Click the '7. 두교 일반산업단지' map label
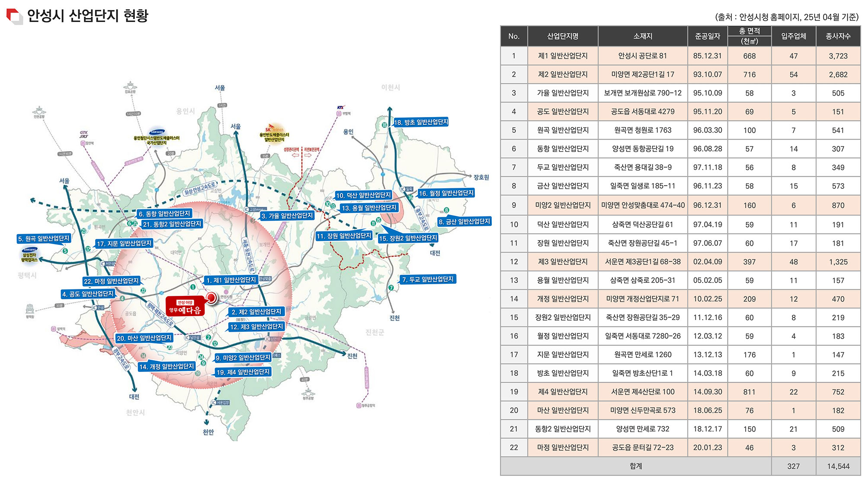The width and height of the screenshot is (865, 479). click(427, 279)
